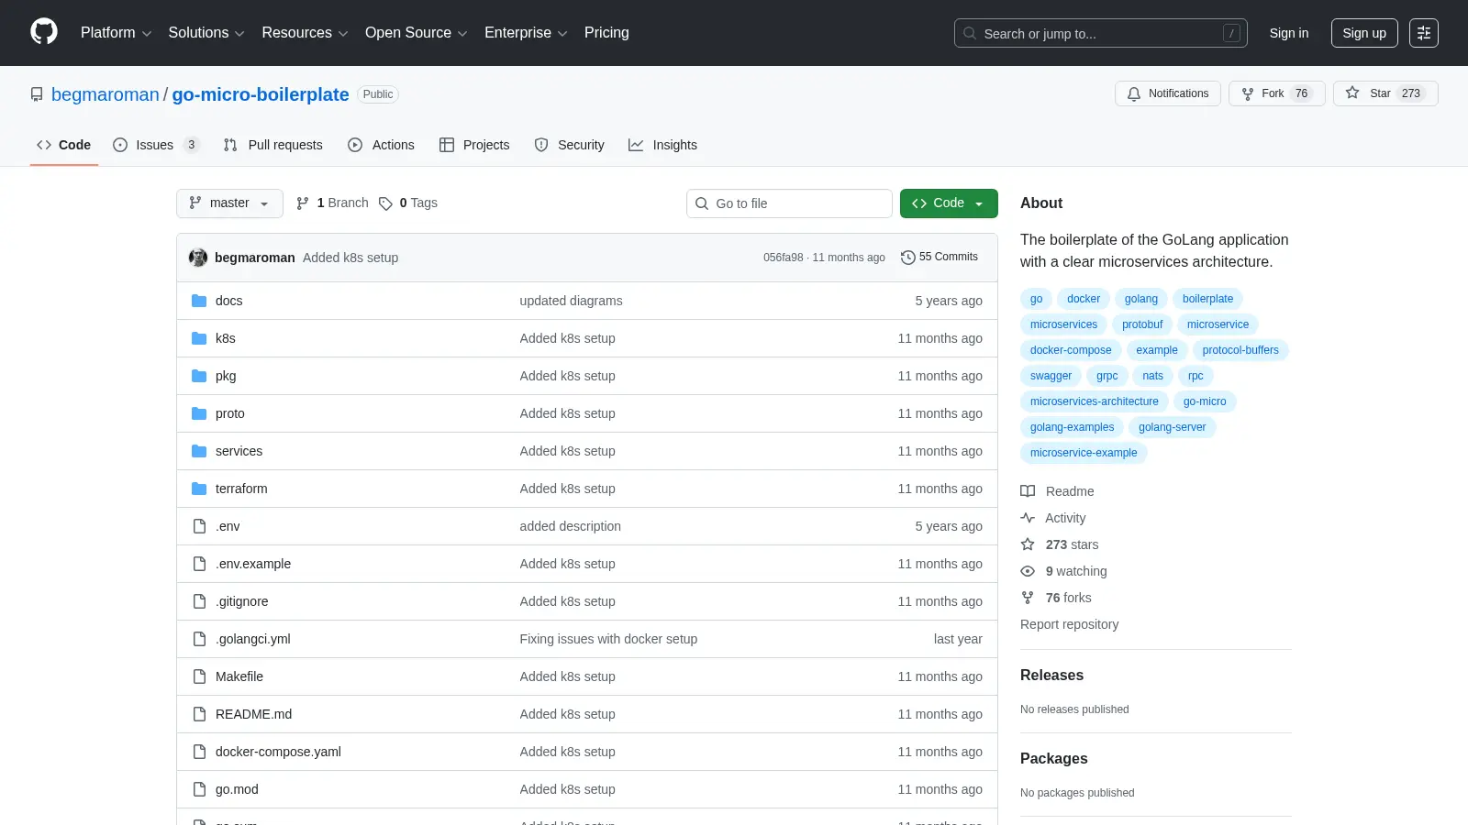Viewport: 1468px width, 825px height.
Task: Click the Activity pulse icon
Action: (x=1028, y=518)
